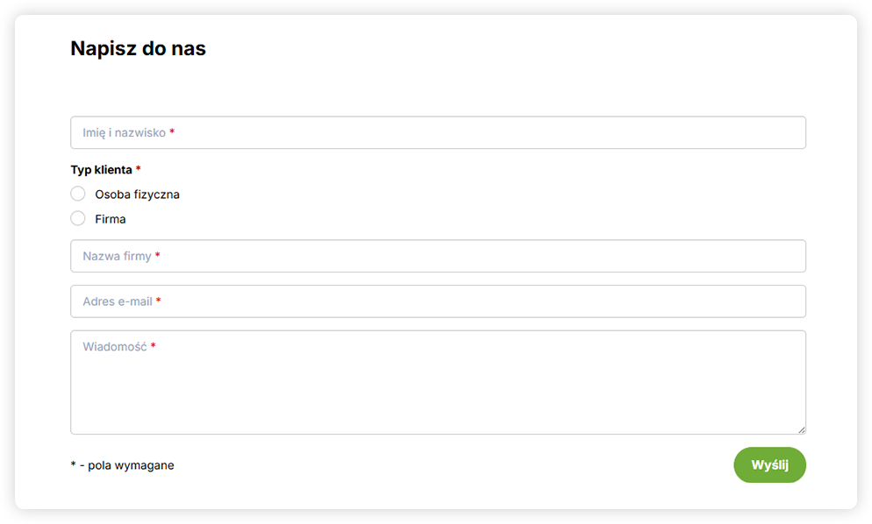This screenshot has width=872, height=524.
Task: Click the Osoba fizyczna label text
Action: click(x=137, y=195)
